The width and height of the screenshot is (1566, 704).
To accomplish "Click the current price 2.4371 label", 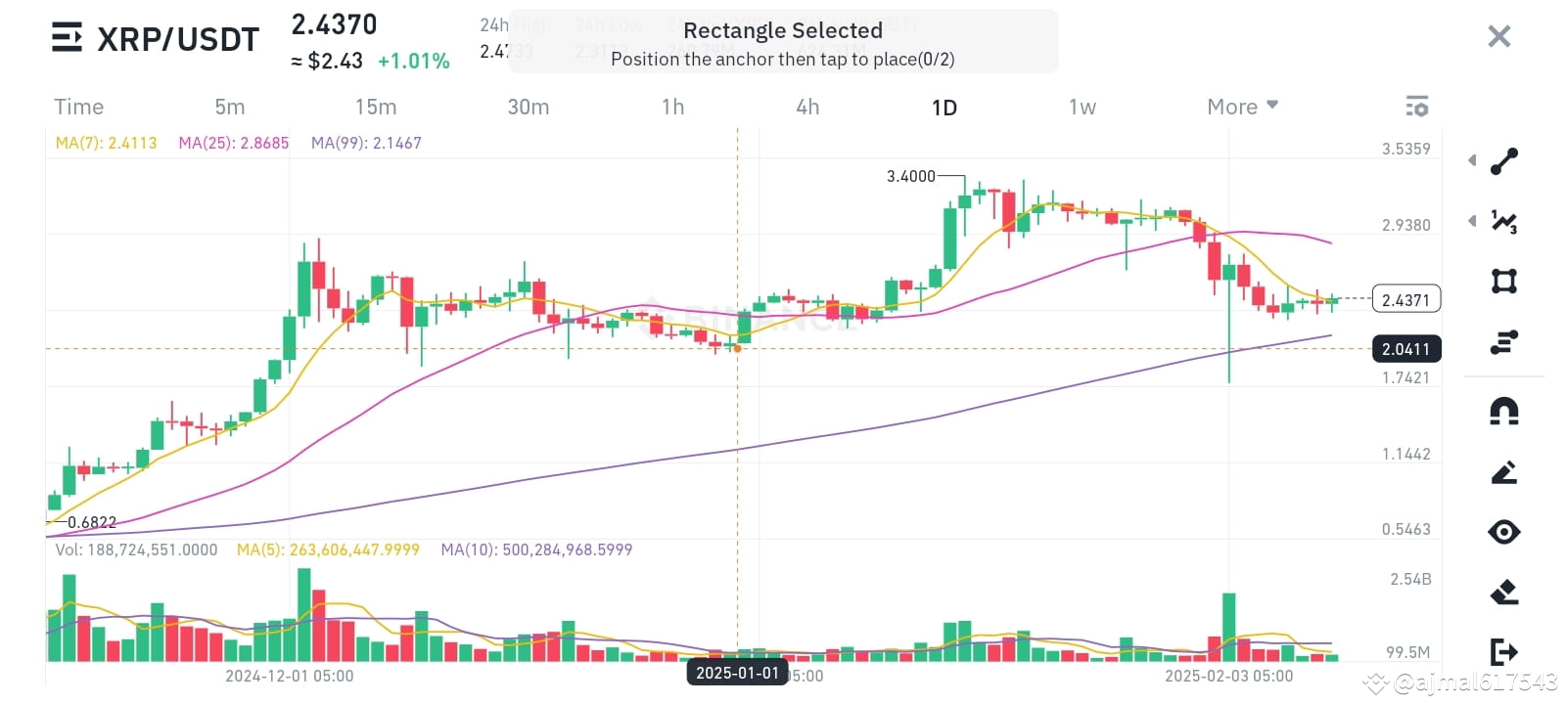I will pos(1406,299).
